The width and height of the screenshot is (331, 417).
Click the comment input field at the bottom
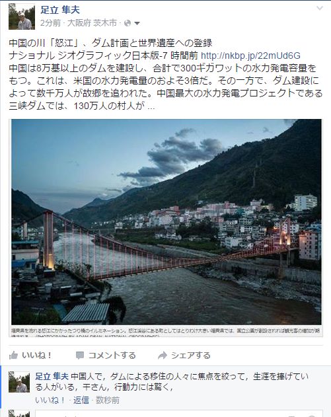pyautogui.click(x=178, y=414)
